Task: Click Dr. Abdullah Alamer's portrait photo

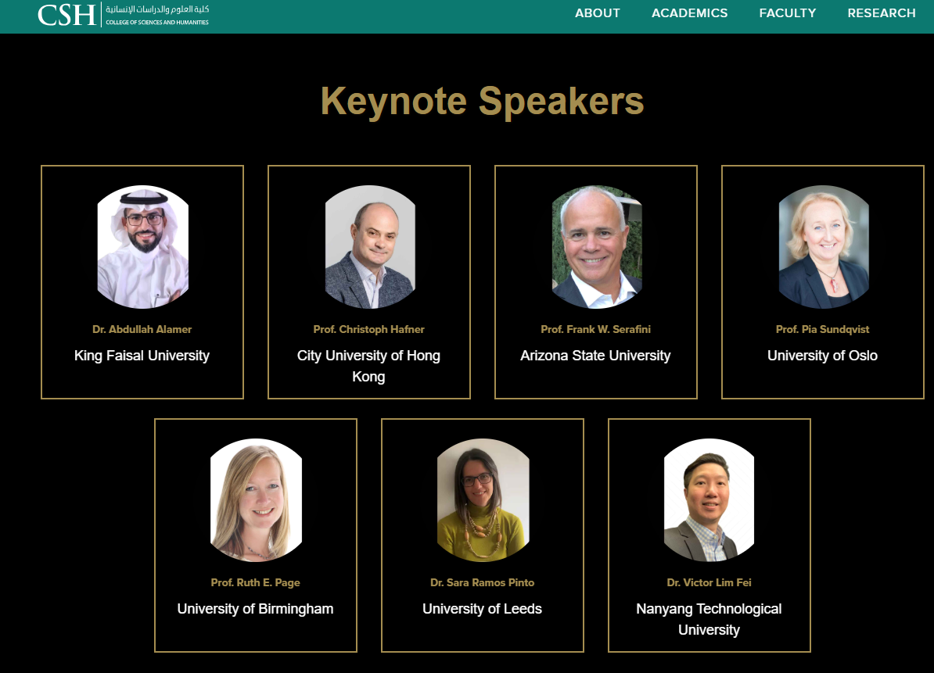Action: pos(142,246)
